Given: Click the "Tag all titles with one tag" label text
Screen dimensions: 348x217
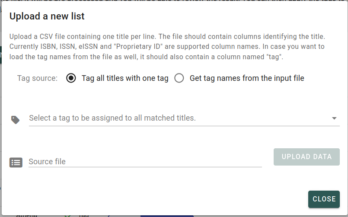Looking at the screenshot, I should (x=125, y=78).
